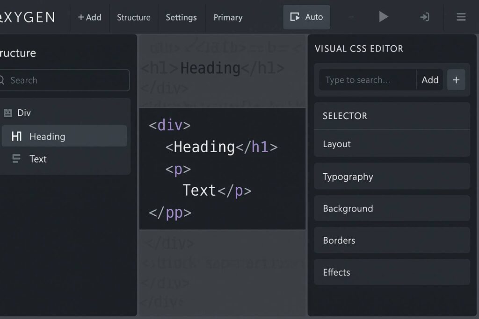
Task: Click the sign-in arrow icon
Action: point(424,17)
